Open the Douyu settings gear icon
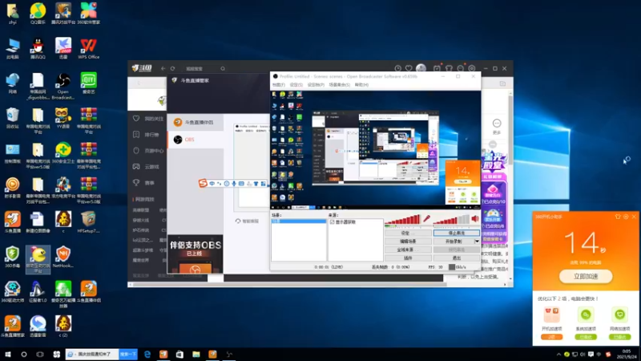 [x=472, y=68]
